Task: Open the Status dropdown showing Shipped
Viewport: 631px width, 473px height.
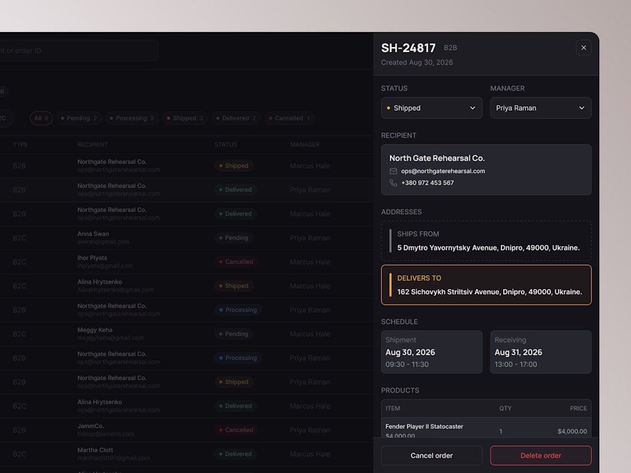Action: click(x=431, y=108)
